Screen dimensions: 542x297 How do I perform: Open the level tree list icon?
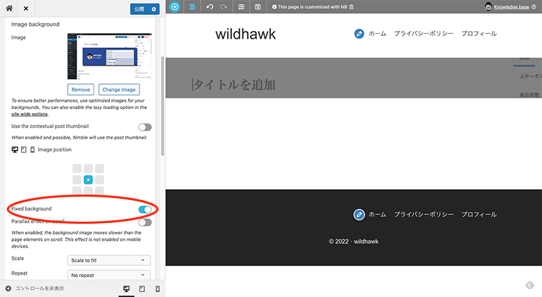pos(192,7)
